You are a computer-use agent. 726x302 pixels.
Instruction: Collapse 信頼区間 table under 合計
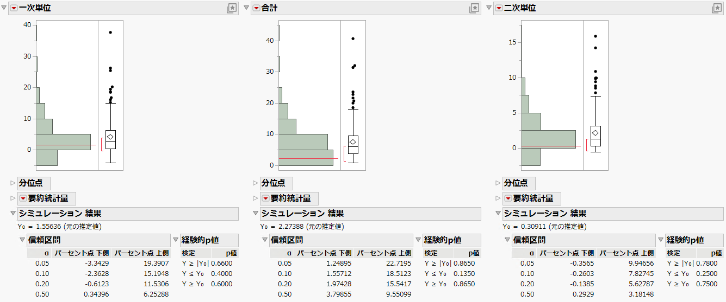click(265, 240)
